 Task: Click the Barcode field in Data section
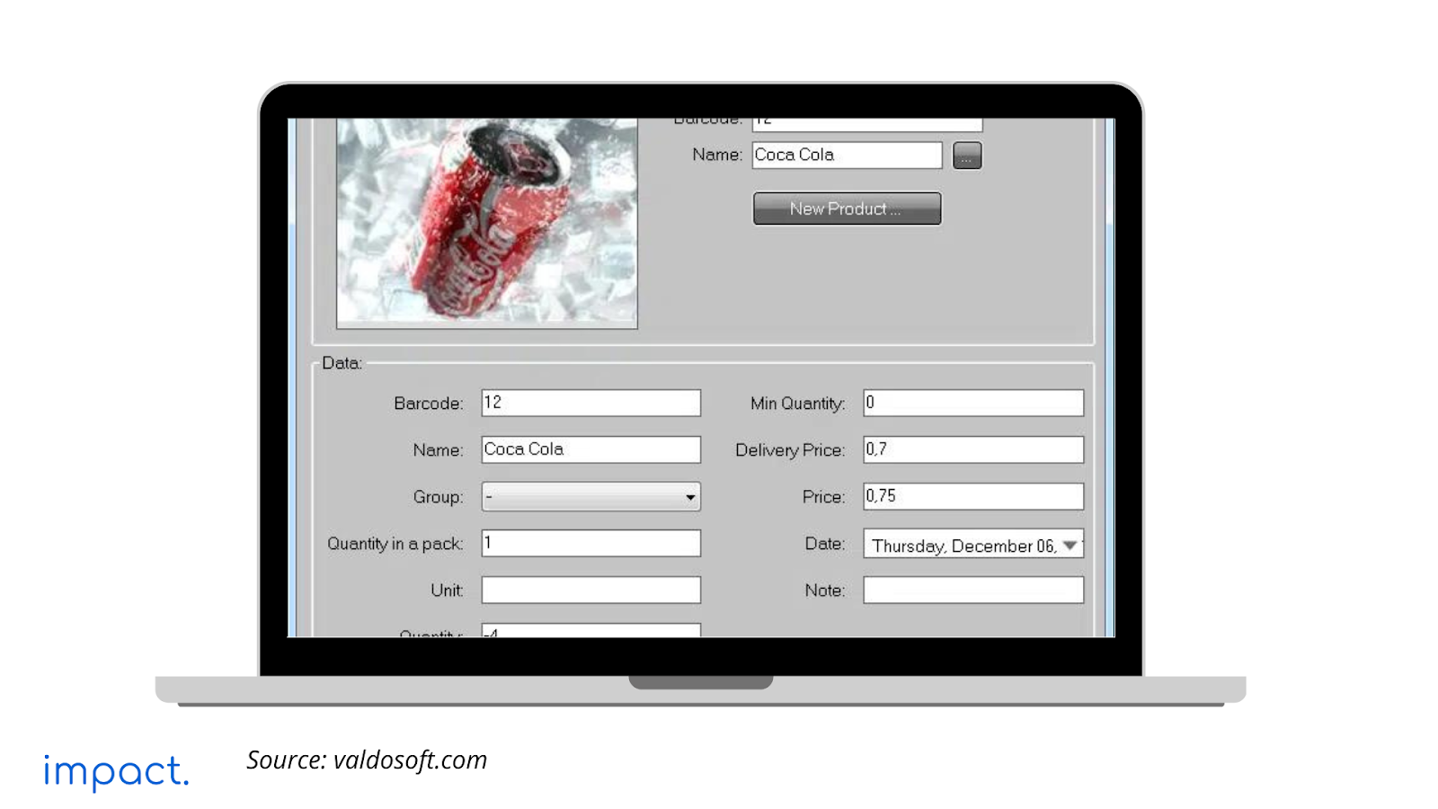pos(590,403)
